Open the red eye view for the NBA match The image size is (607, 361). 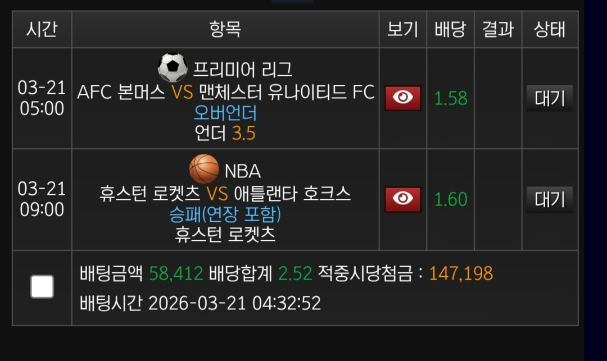click(402, 199)
